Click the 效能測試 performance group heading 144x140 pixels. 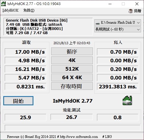[x=72, y=110]
